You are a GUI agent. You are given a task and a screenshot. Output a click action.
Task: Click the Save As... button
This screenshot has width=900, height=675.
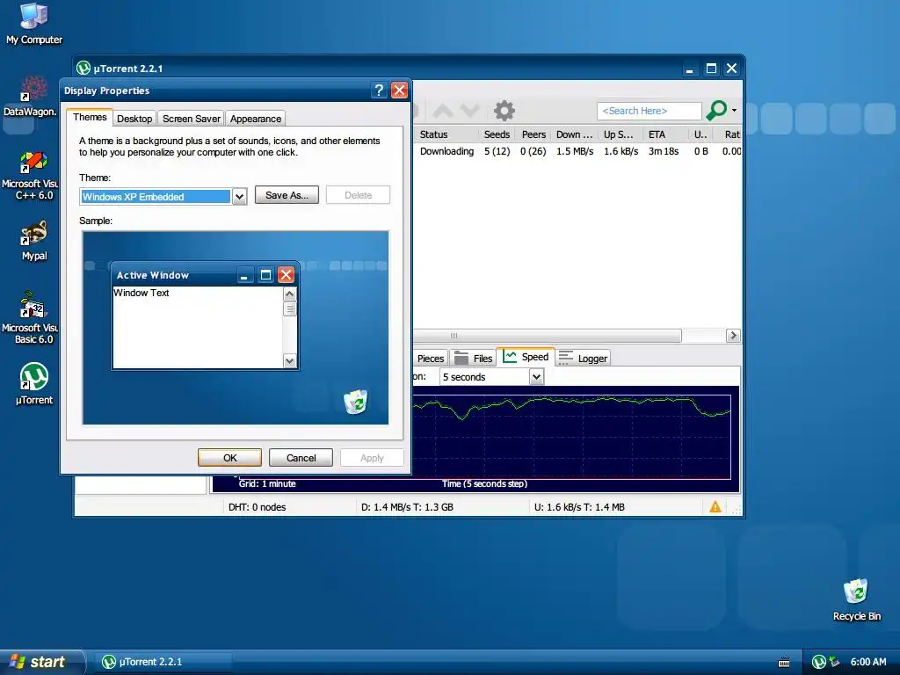coord(287,194)
